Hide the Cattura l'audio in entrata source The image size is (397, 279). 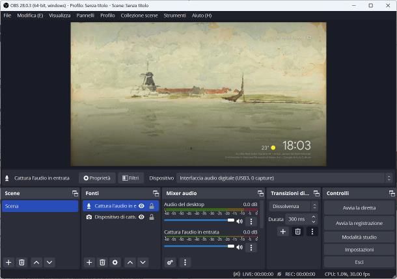[141, 206]
